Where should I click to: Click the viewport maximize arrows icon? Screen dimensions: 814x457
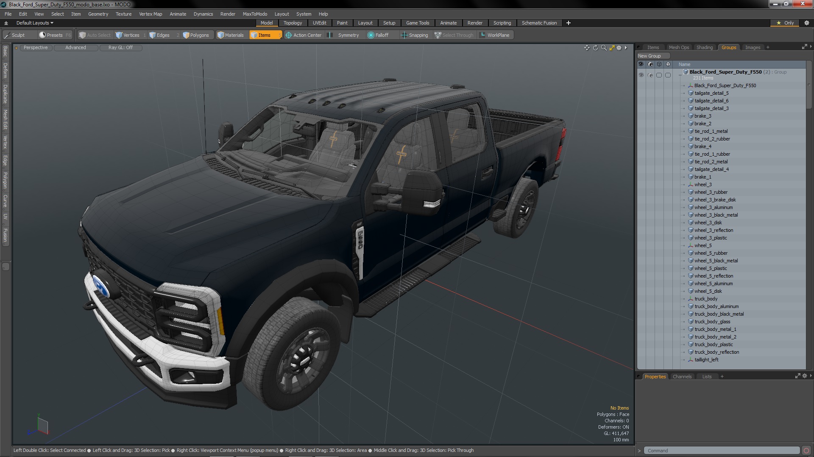pos(612,48)
